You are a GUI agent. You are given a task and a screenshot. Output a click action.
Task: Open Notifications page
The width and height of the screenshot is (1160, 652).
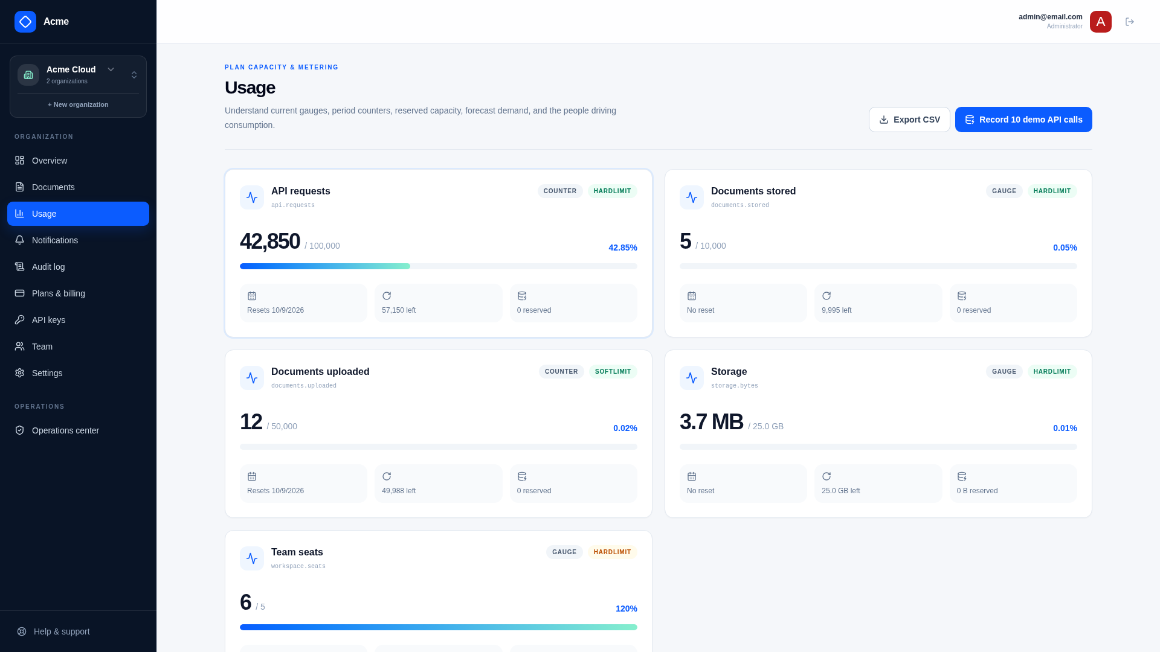pos(78,240)
